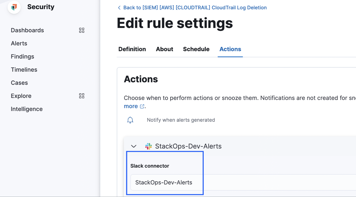Open the Explore submenu grid icon
Image resolution: width=356 pixels, height=197 pixels.
pyautogui.click(x=82, y=96)
